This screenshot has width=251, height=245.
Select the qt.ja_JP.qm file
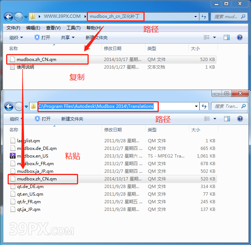point(29,209)
